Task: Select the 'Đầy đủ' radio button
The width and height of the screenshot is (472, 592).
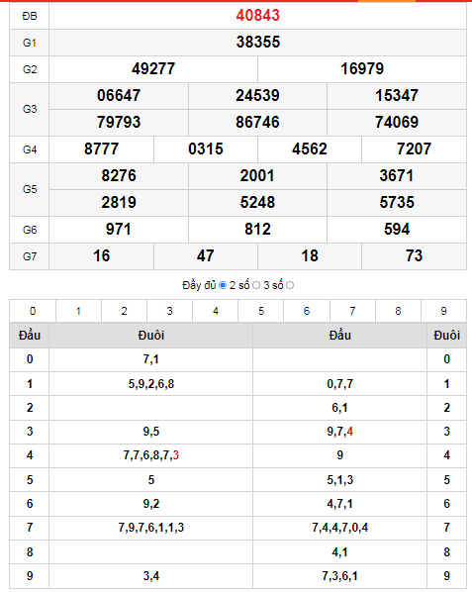Action: click(223, 285)
